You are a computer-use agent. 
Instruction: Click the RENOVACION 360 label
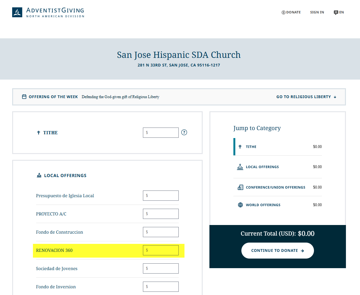(54, 250)
